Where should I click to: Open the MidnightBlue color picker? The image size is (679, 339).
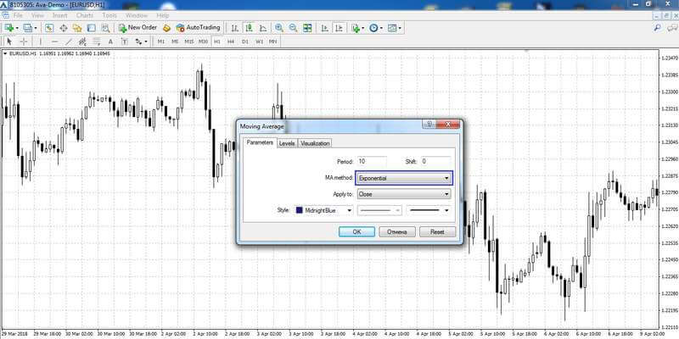click(324, 210)
